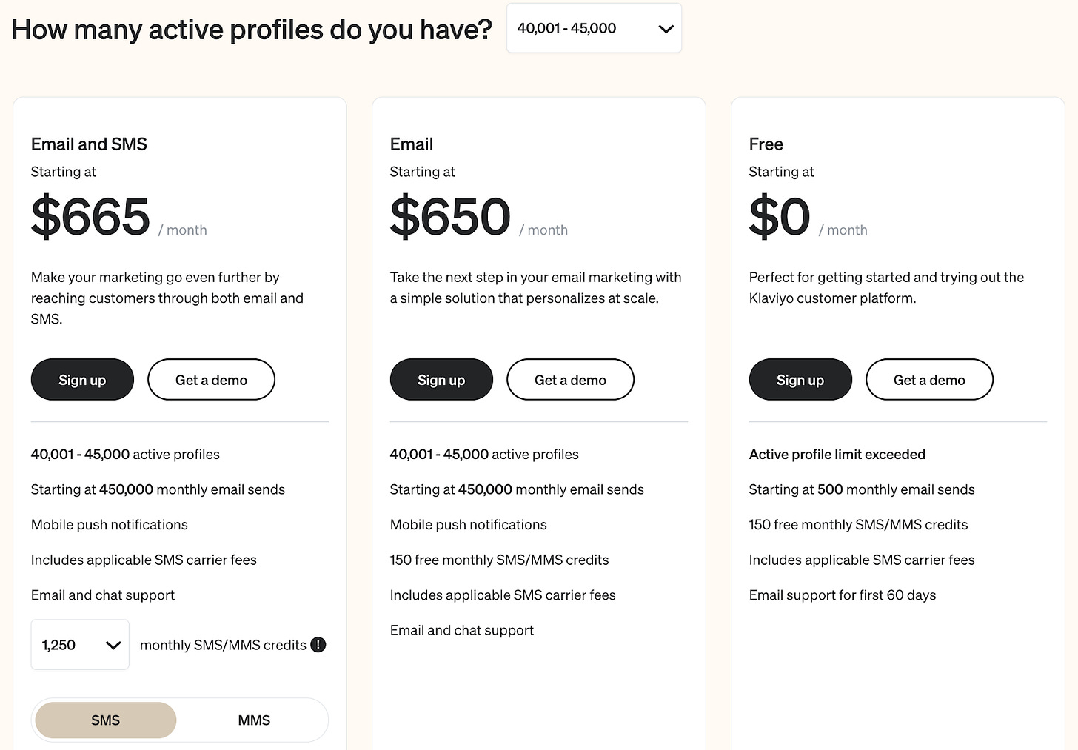Sign up for the Email plan
Image resolution: width=1078 pixels, height=750 pixels.
pos(441,380)
